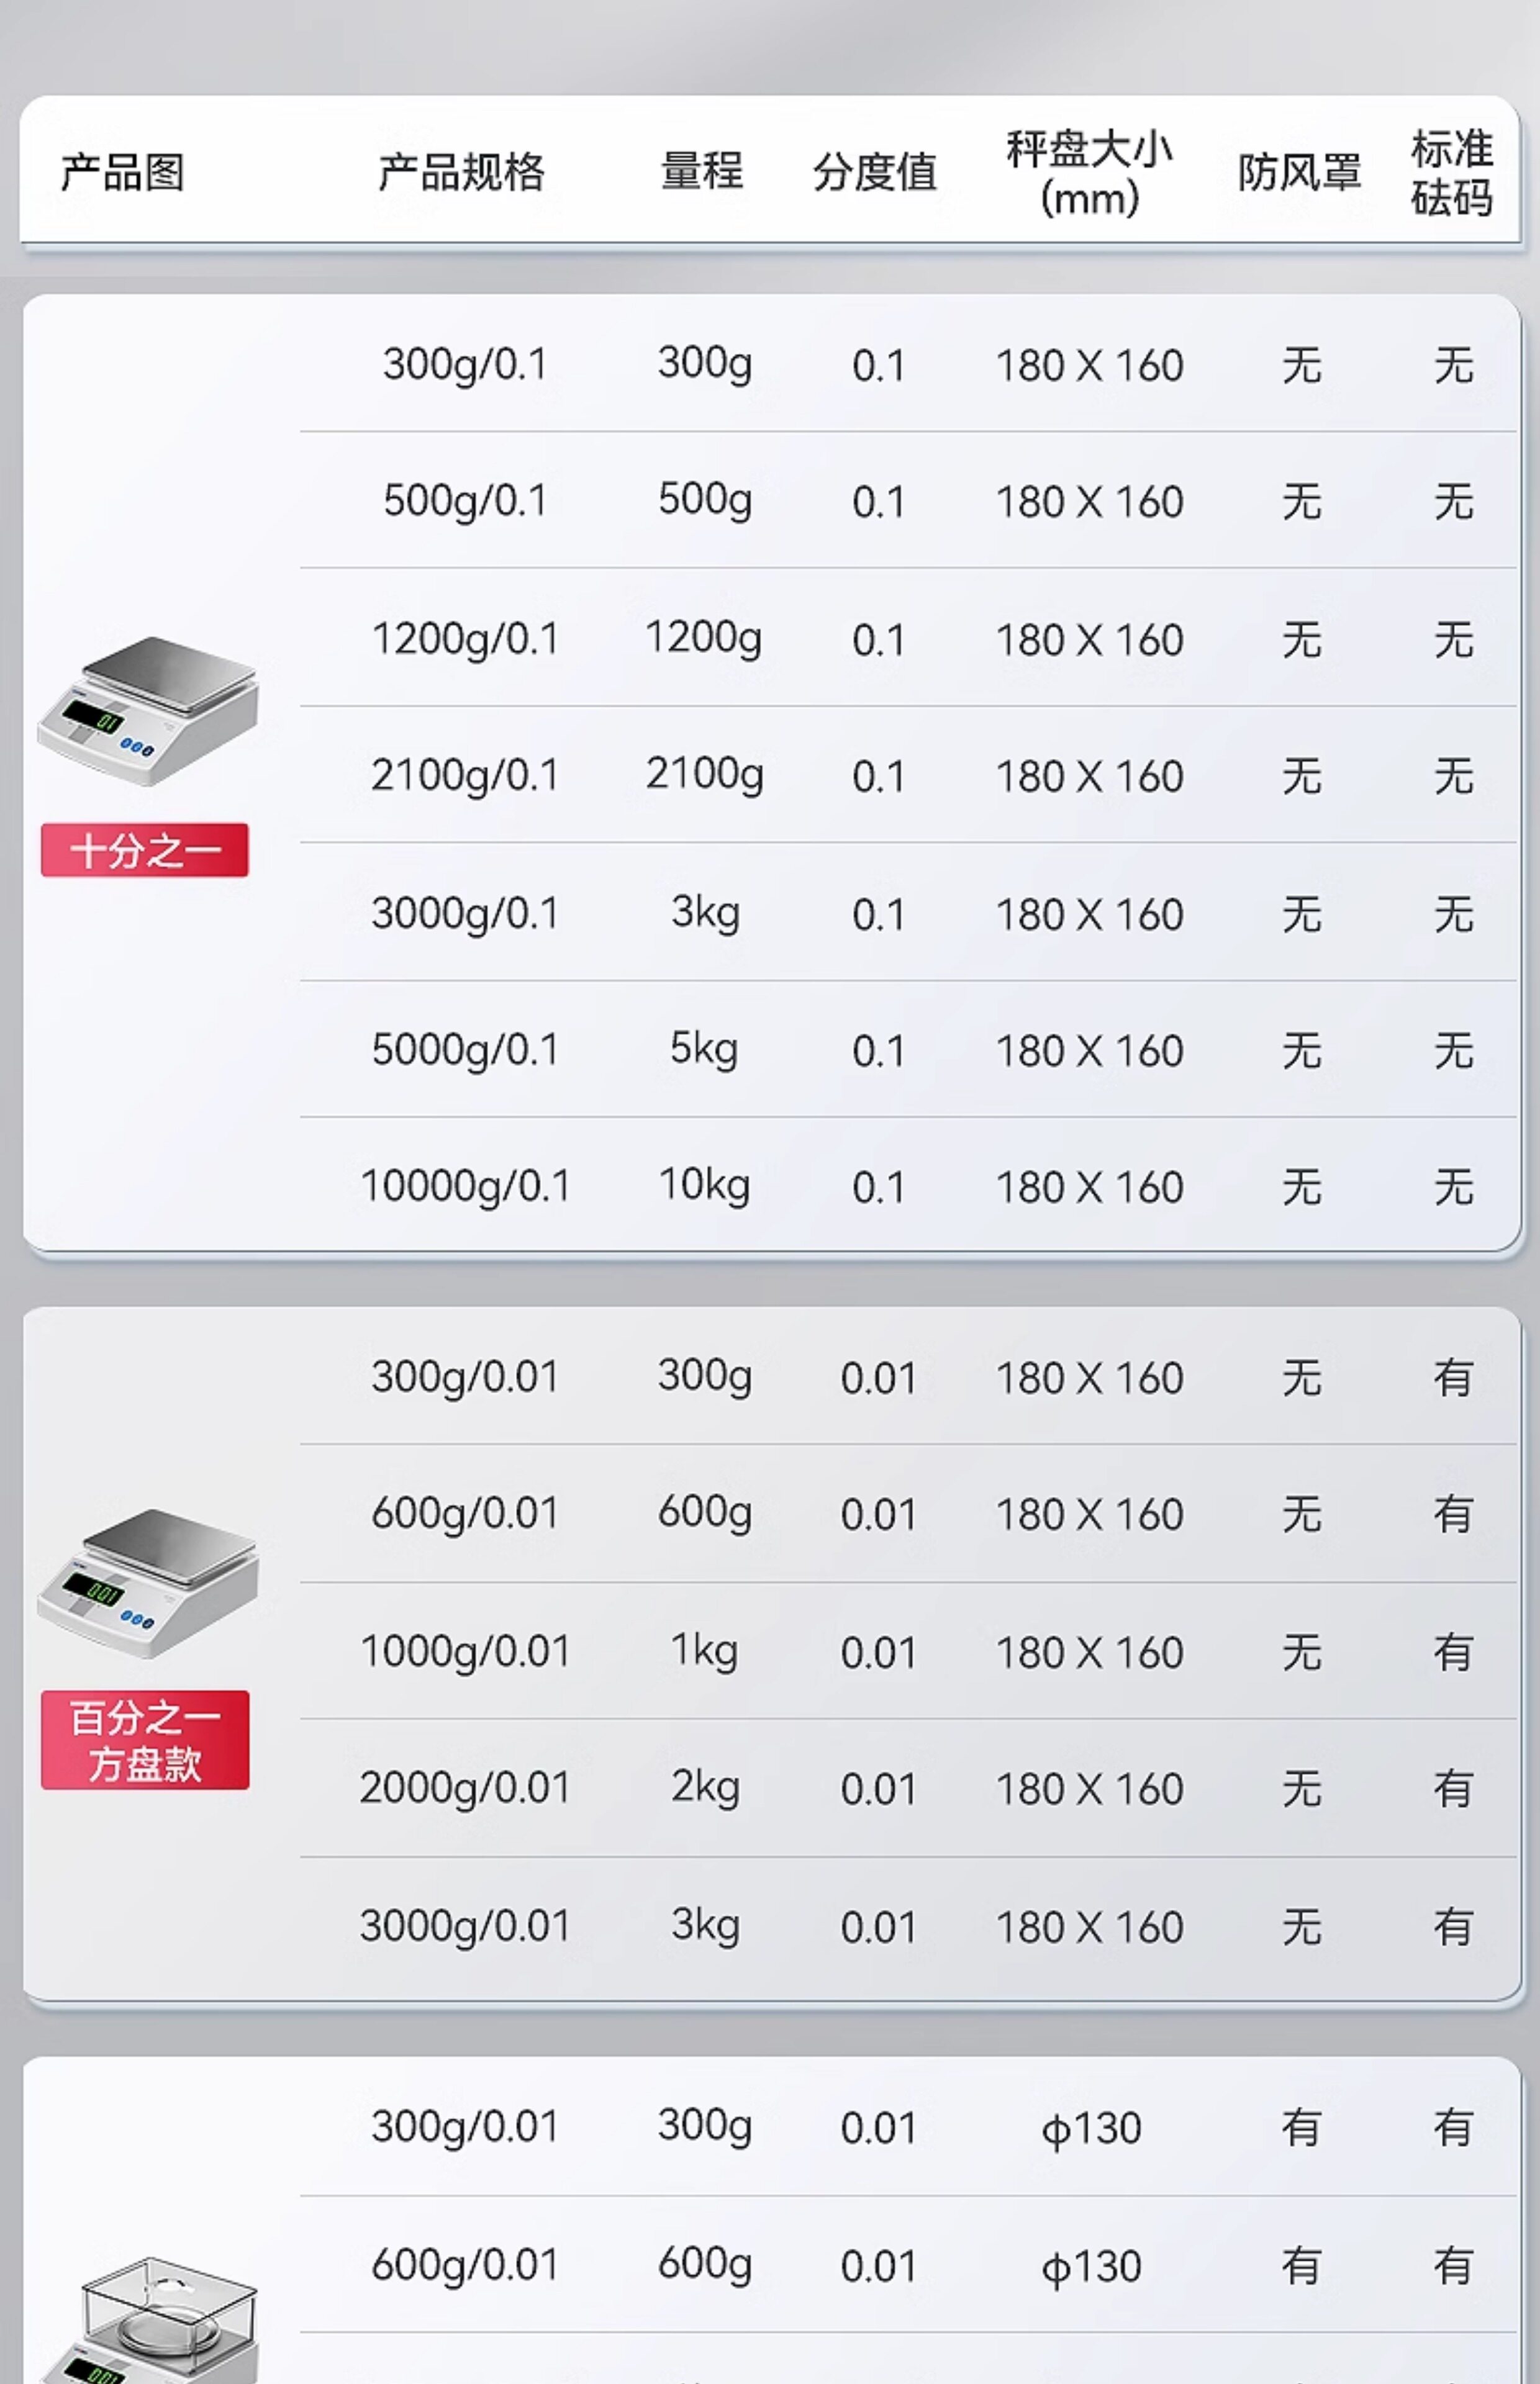This screenshot has width=1540, height=2384.
Task: Click the 量程 column header
Action: pos(702,171)
